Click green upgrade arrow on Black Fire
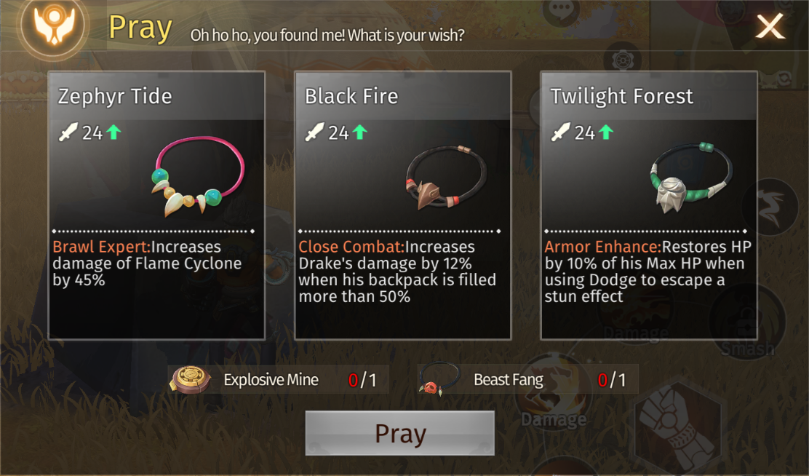This screenshot has width=809, height=476. pos(359,132)
